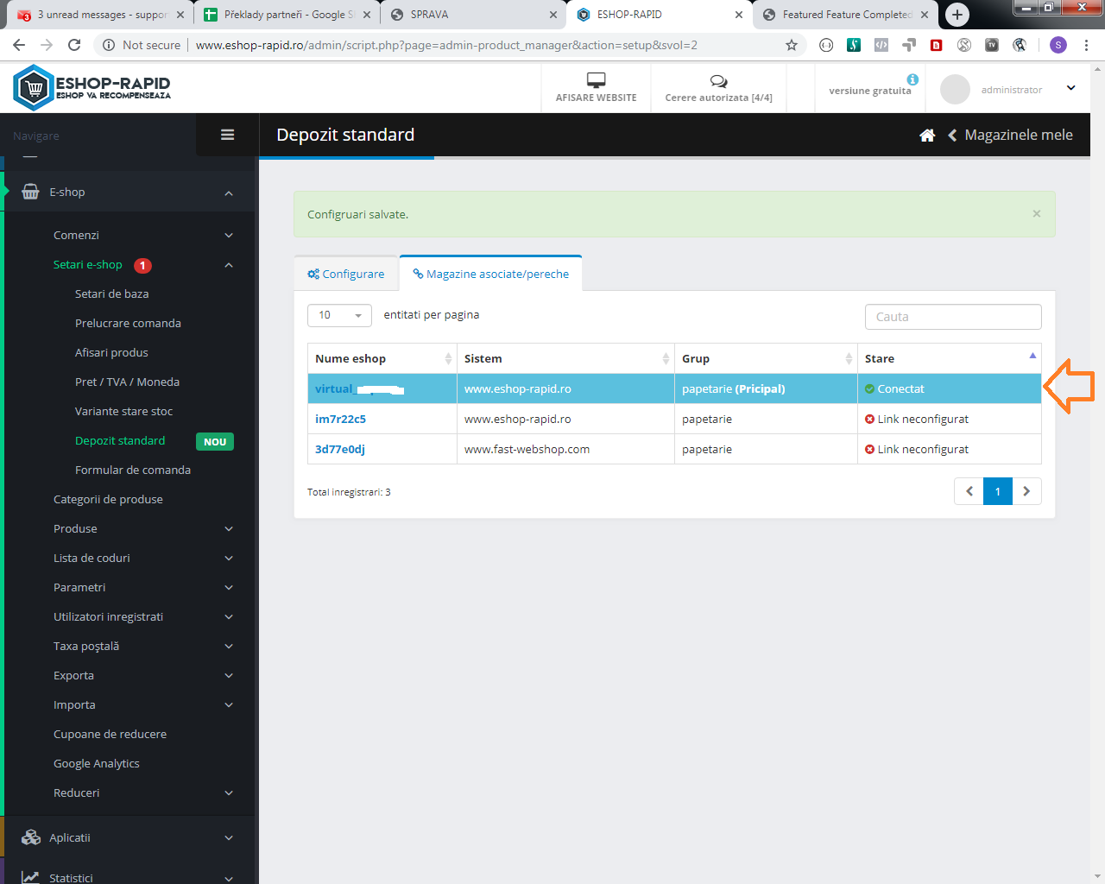1105x884 pixels.
Task: Click the Aplicatii cubes icon
Action: [31, 837]
